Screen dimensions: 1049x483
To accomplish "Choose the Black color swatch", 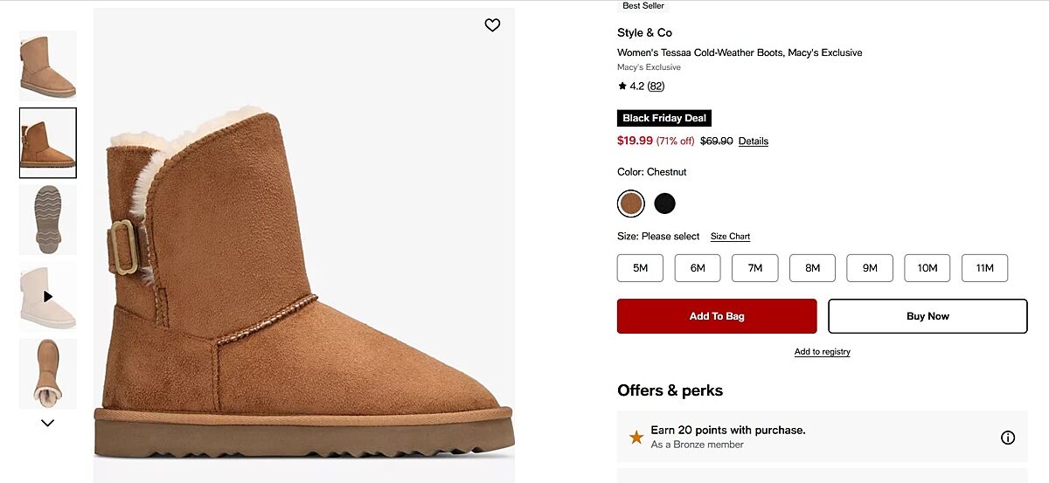I will click(665, 204).
